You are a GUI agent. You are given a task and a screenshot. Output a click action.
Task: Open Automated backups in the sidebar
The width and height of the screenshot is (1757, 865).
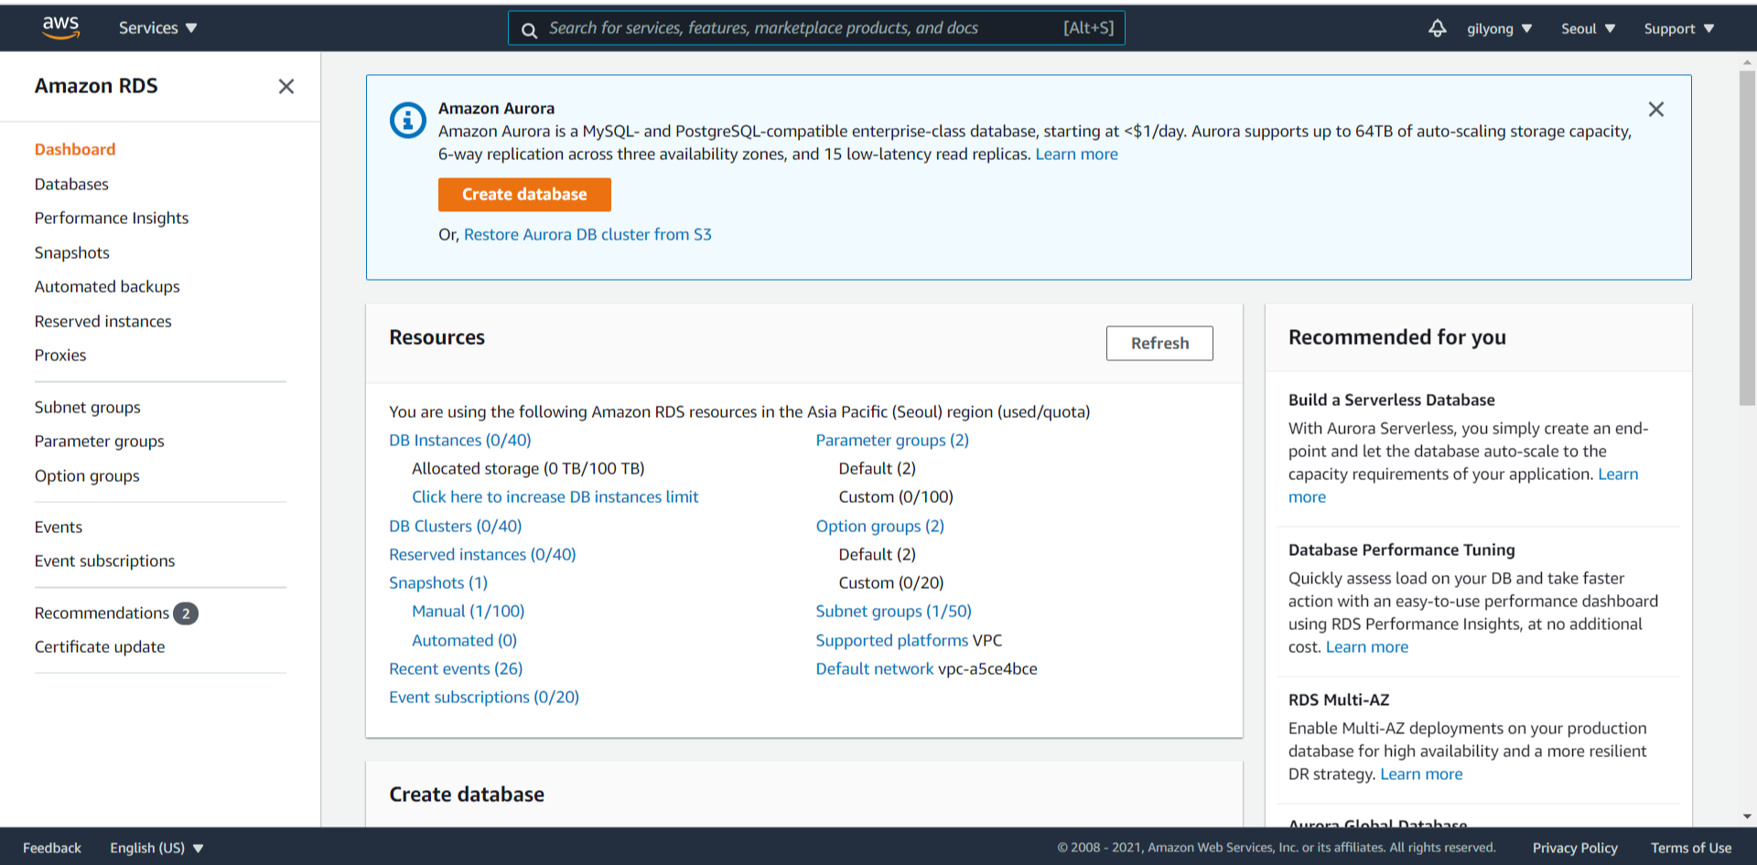point(107,286)
